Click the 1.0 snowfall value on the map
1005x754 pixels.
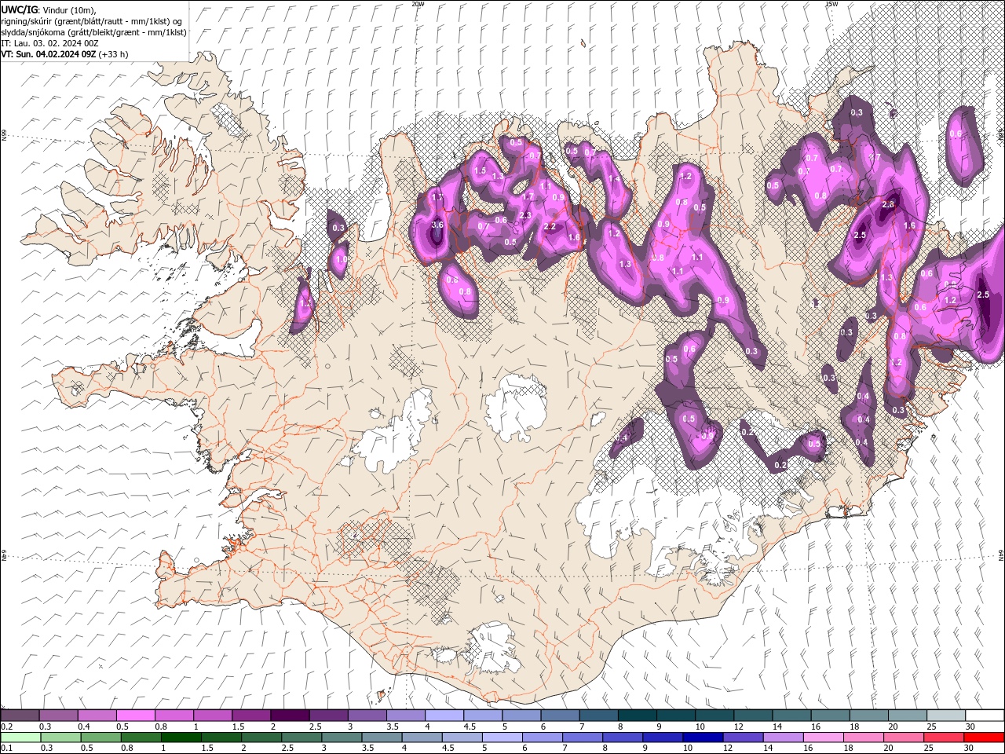point(341,259)
